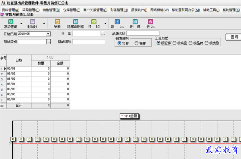Viewport: 241px width, 159px height.
Task: Click the 打印 printer icon
Action: pyautogui.click(x=94, y=22)
